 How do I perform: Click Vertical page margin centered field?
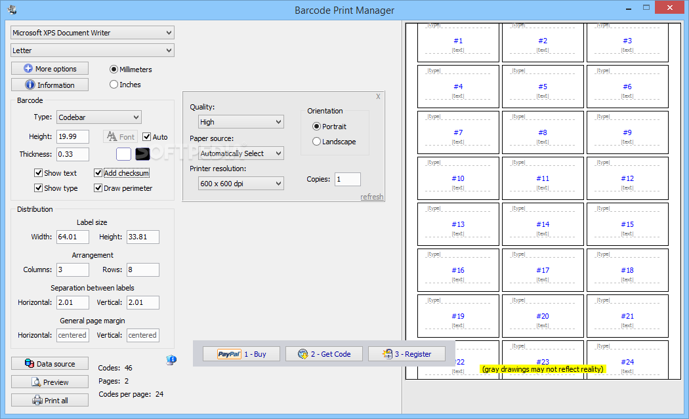[x=143, y=335]
